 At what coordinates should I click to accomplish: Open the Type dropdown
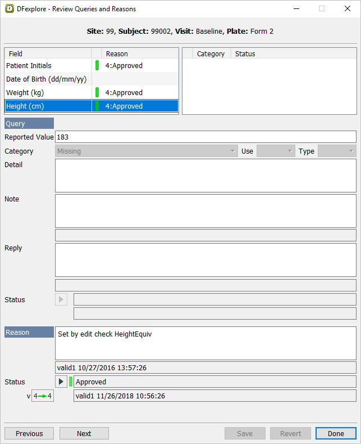click(x=336, y=151)
